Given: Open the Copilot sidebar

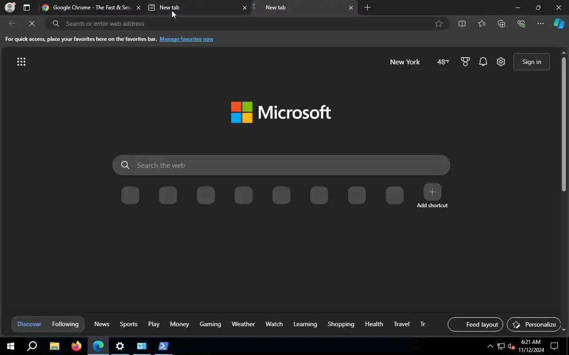Looking at the screenshot, I should pyautogui.click(x=559, y=24).
